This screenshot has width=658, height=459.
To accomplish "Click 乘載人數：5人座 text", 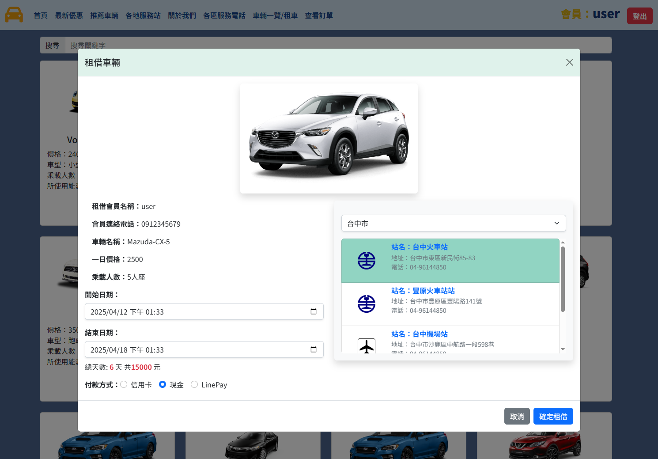I will (118, 277).
